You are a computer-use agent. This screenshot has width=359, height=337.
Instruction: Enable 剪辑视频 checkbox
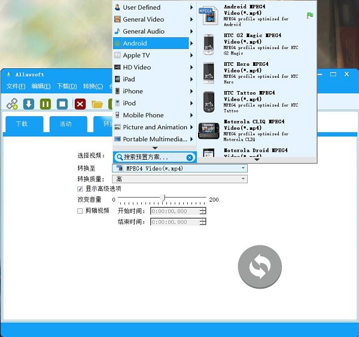(80, 211)
